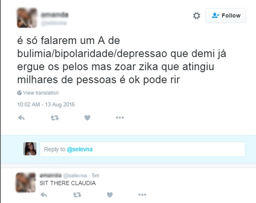
Task: Click the reply author's username handle
Action: [x=75, y=176]
